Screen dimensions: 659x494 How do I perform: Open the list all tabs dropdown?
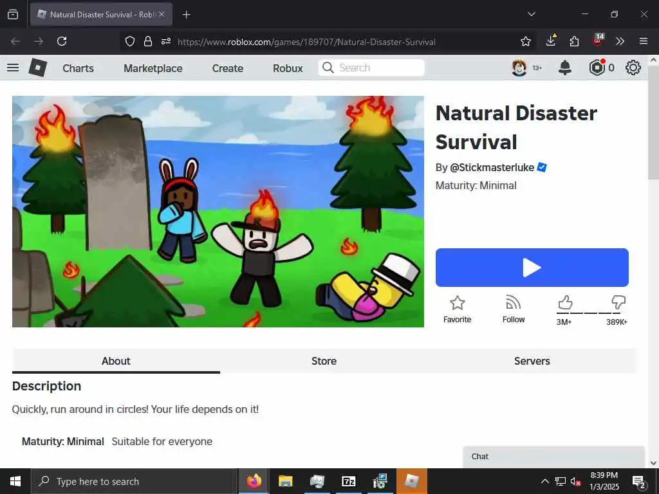tap(532, 14)
